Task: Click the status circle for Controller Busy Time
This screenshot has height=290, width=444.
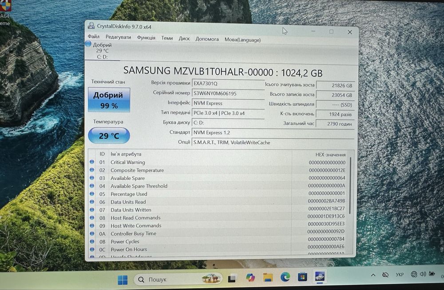Action: [92, 233]
